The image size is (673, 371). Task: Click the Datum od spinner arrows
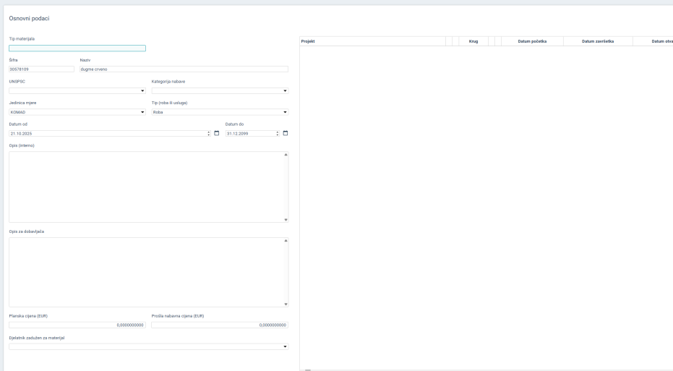(208, 134)
